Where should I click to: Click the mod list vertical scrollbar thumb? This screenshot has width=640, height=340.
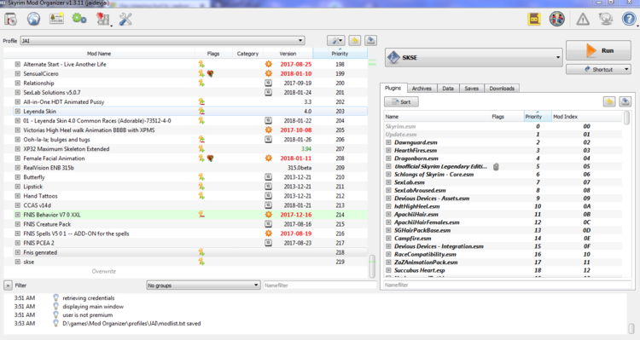click(x=372, y=266)
